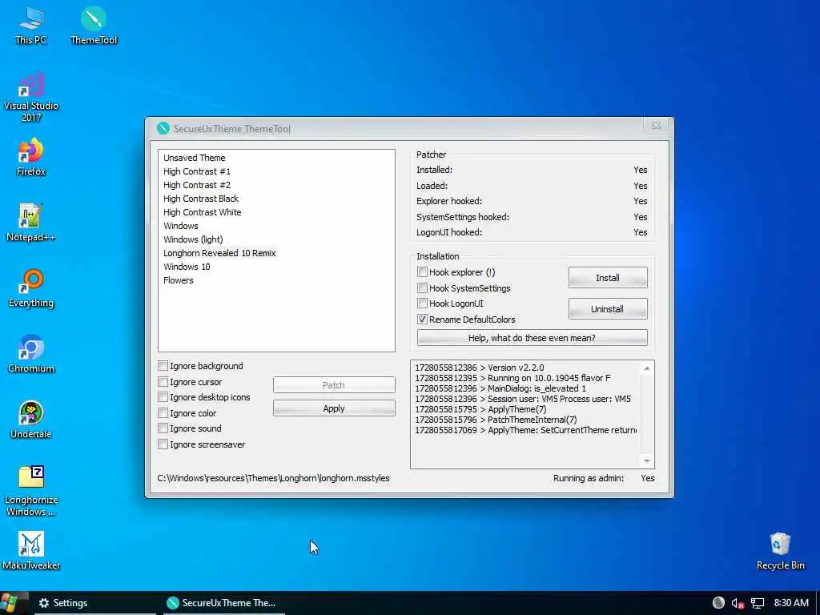Tick the Ignore cursor checkbox
The image size is (820, 615).
coord(163,382)
